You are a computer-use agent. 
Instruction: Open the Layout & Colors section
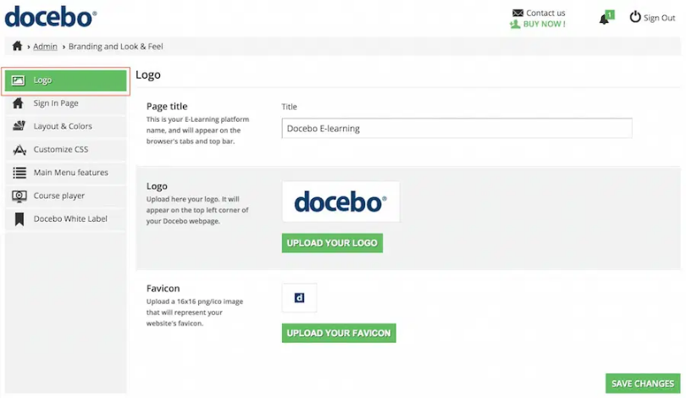[x=65, y=126]
